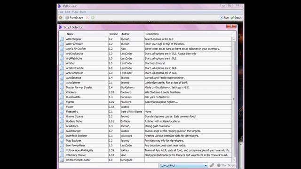The image size is (301, 169).
Task: Click the script icon beside ArbiSmitherLite
Action: 62,68
